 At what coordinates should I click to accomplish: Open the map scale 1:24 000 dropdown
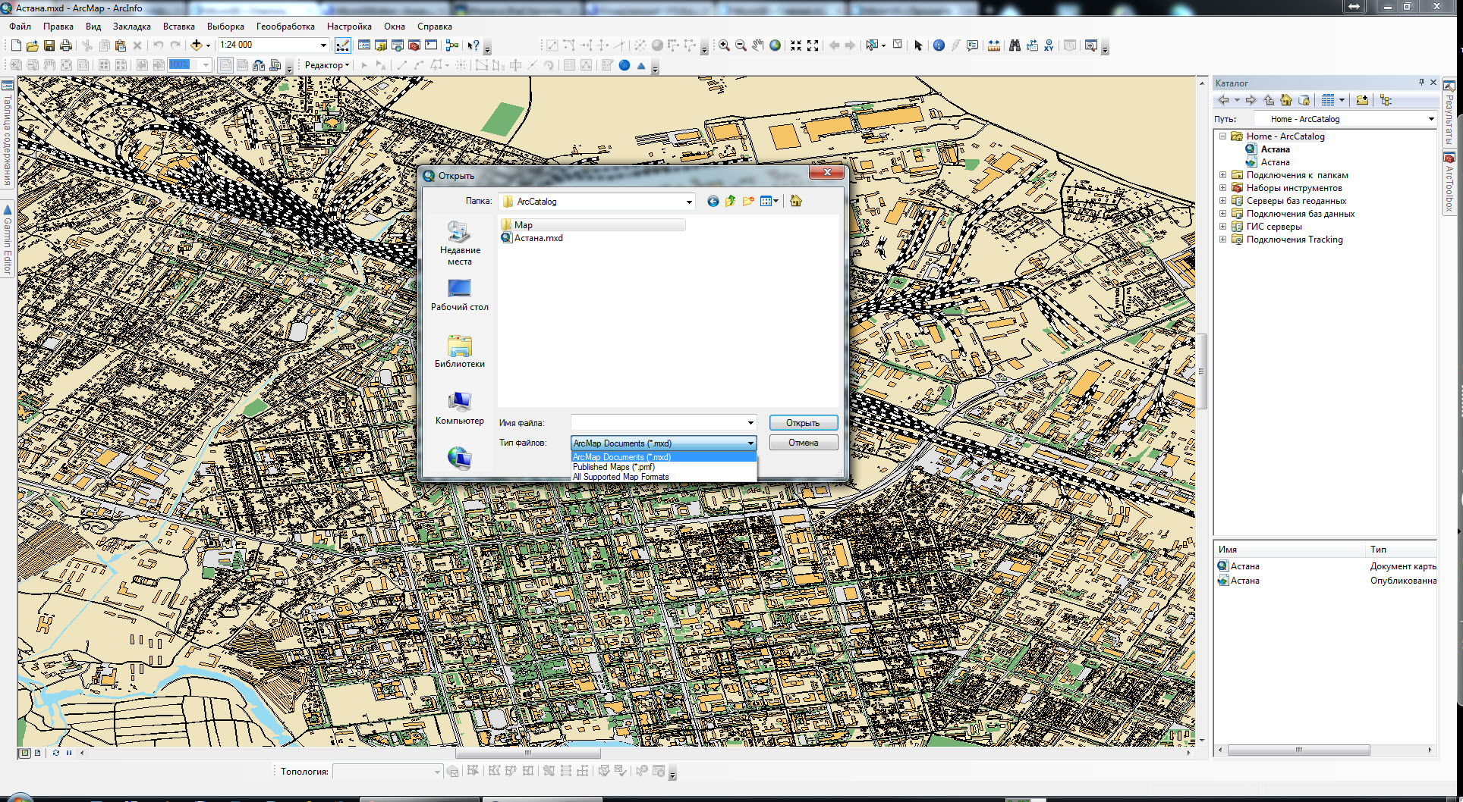323,45
